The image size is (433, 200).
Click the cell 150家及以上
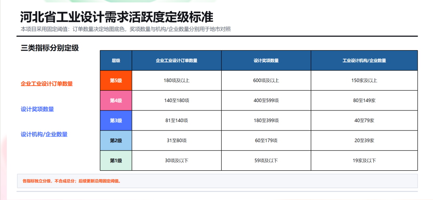(x=364, y=80)
